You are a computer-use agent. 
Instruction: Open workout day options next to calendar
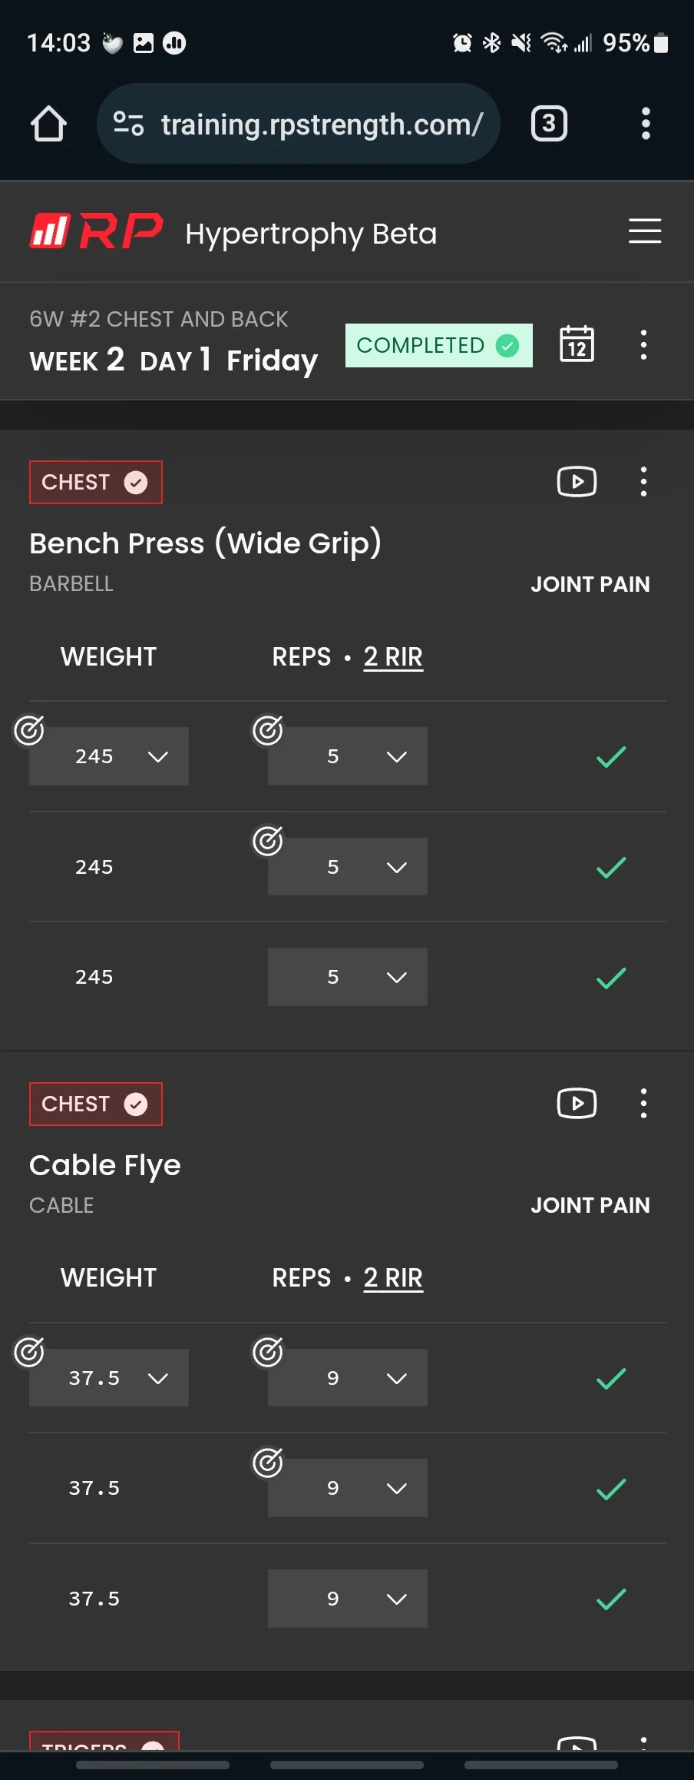tap(643, 345)
